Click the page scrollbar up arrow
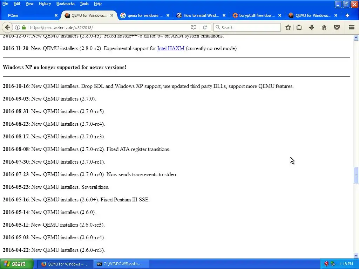This screenshot has width=359, height=269. point(356,38)
